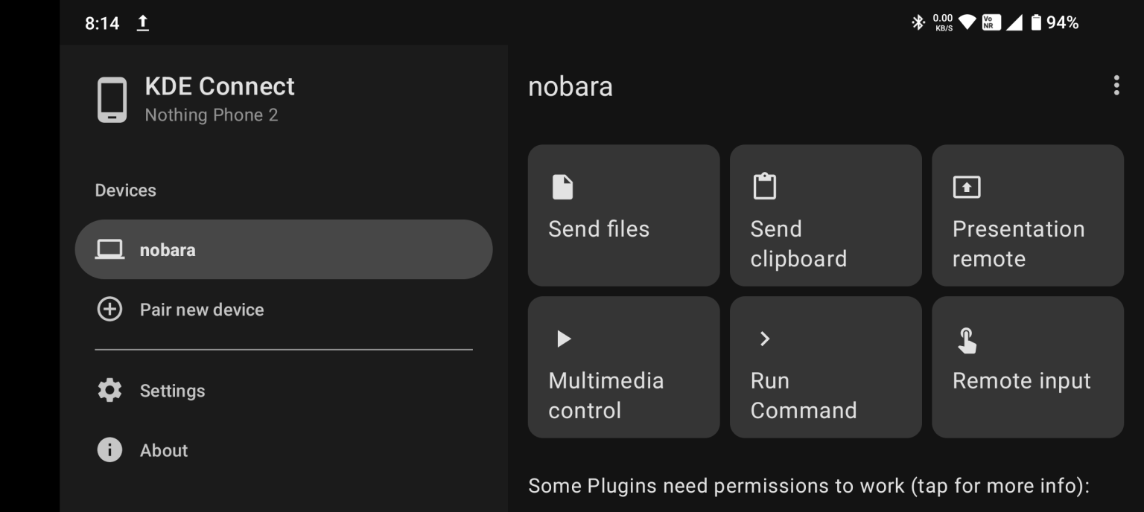Open Pair new device
Image resolution: width=1144 pixels, height=512 pixels.
(202, 309)
